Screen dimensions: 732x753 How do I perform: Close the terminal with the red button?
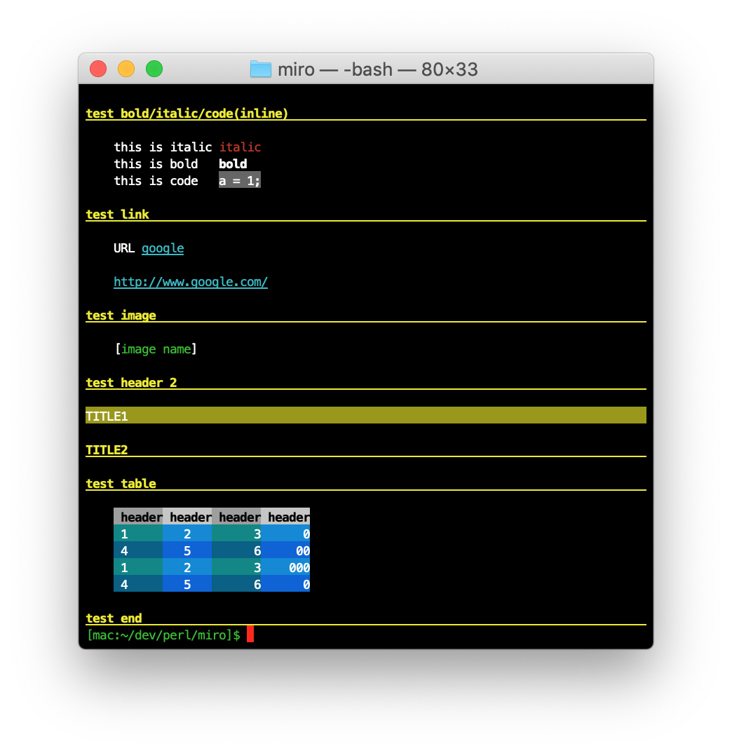(x=98, y=69)
